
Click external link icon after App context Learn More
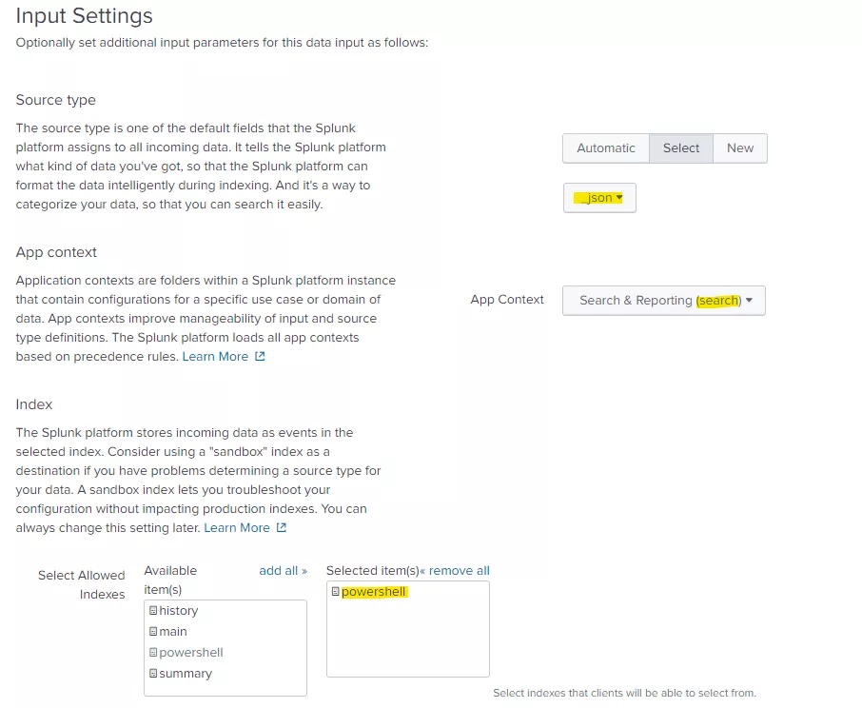260,356
